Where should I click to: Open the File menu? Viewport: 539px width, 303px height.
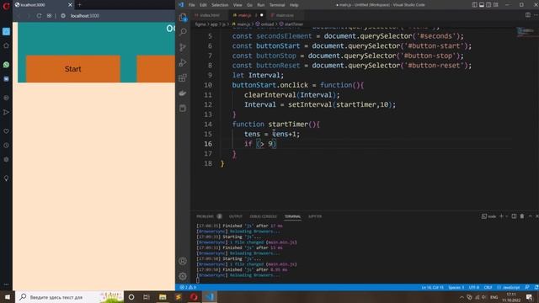click(x=191, y=5)
